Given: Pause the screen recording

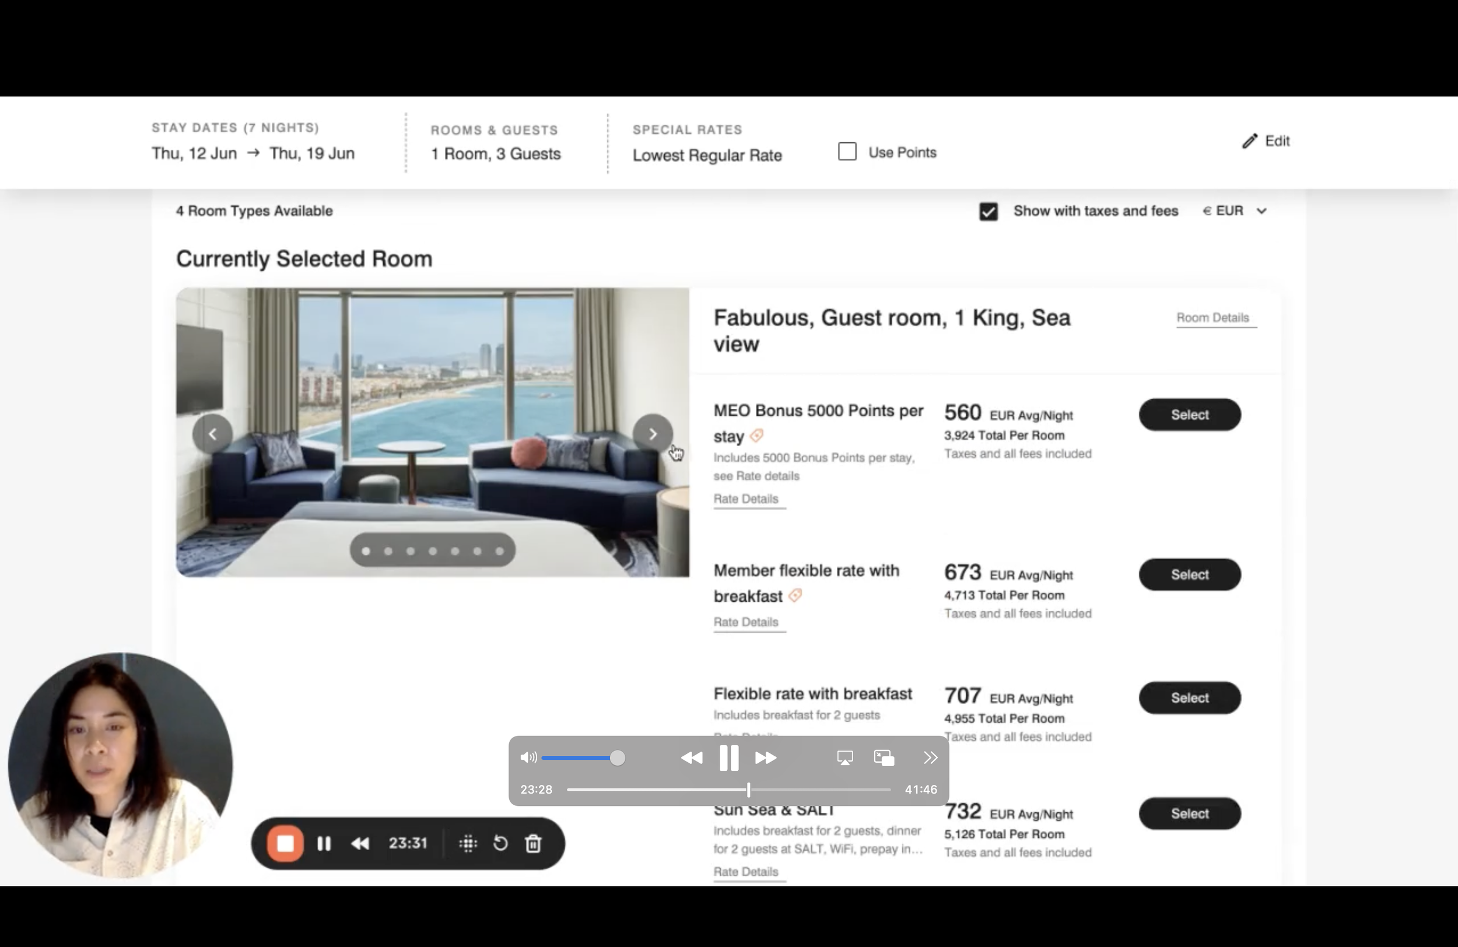Looking at the screenshot, I should pos(324,843).
